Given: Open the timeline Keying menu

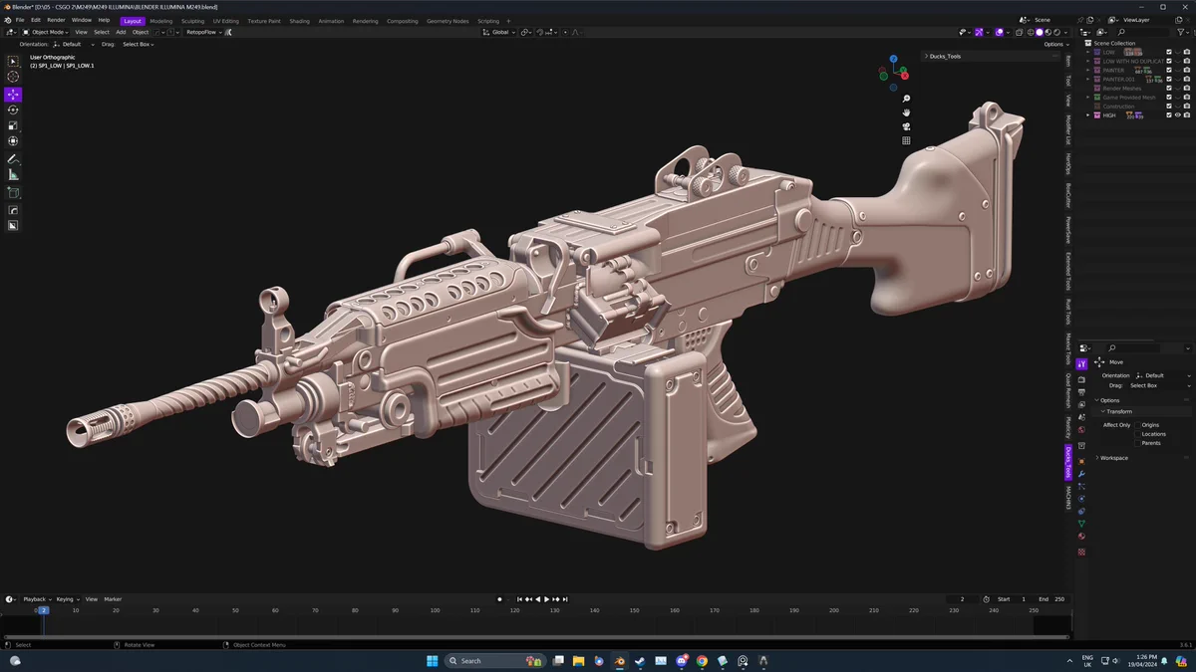Looking at the screenshot, I should (x=67, y=599).
